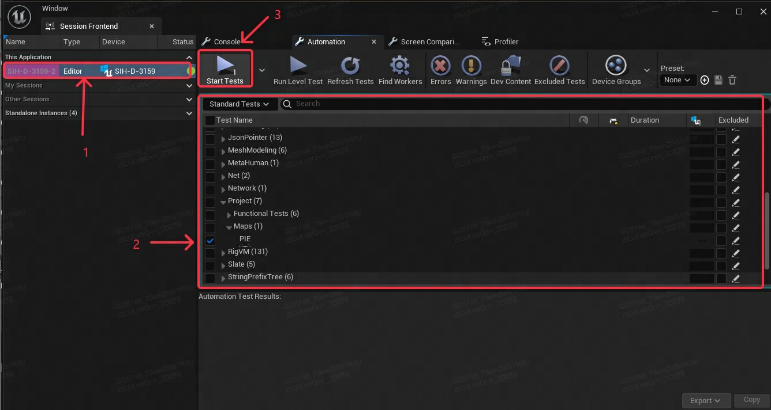The height and width of the screenshot is (410, 771).
Task: Delete the preset using trash icon
Action: [x=732, y=80]
